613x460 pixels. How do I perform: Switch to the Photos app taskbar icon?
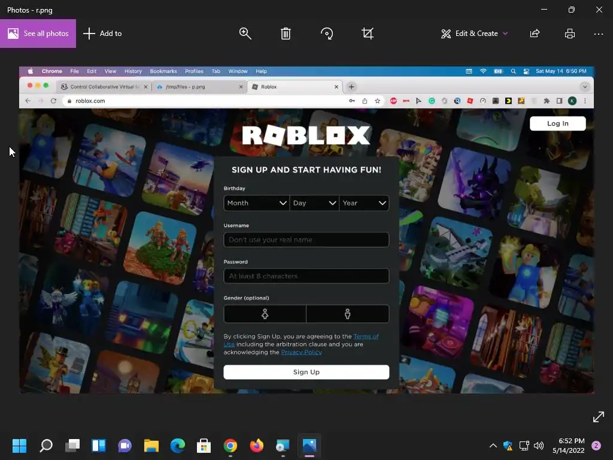(309, 446)
